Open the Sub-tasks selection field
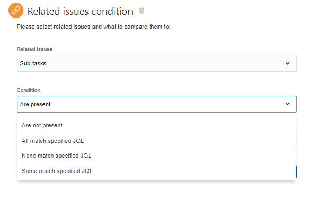The height and width of the screenshot is (198, 324). [x=157, y=63]
